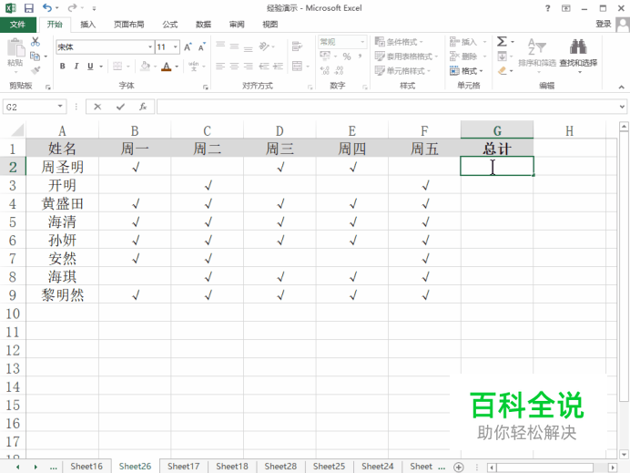Click merge and center icon
630x473 pixels.
[x=298, y=66]
